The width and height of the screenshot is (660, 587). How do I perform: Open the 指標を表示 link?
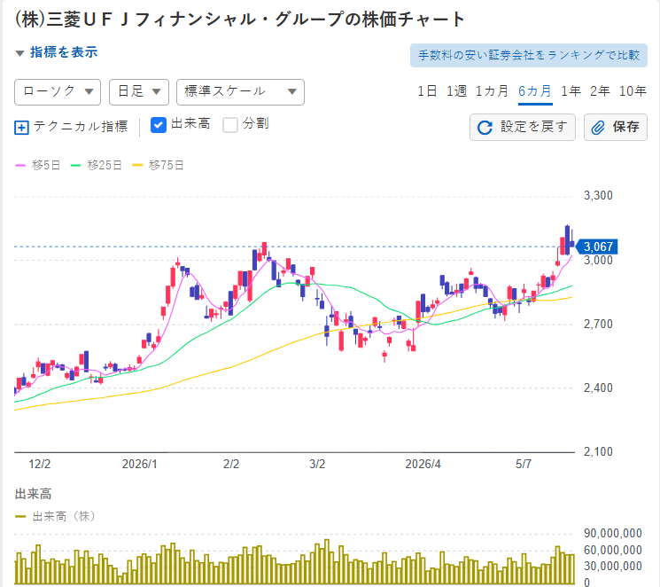[64, 52]
